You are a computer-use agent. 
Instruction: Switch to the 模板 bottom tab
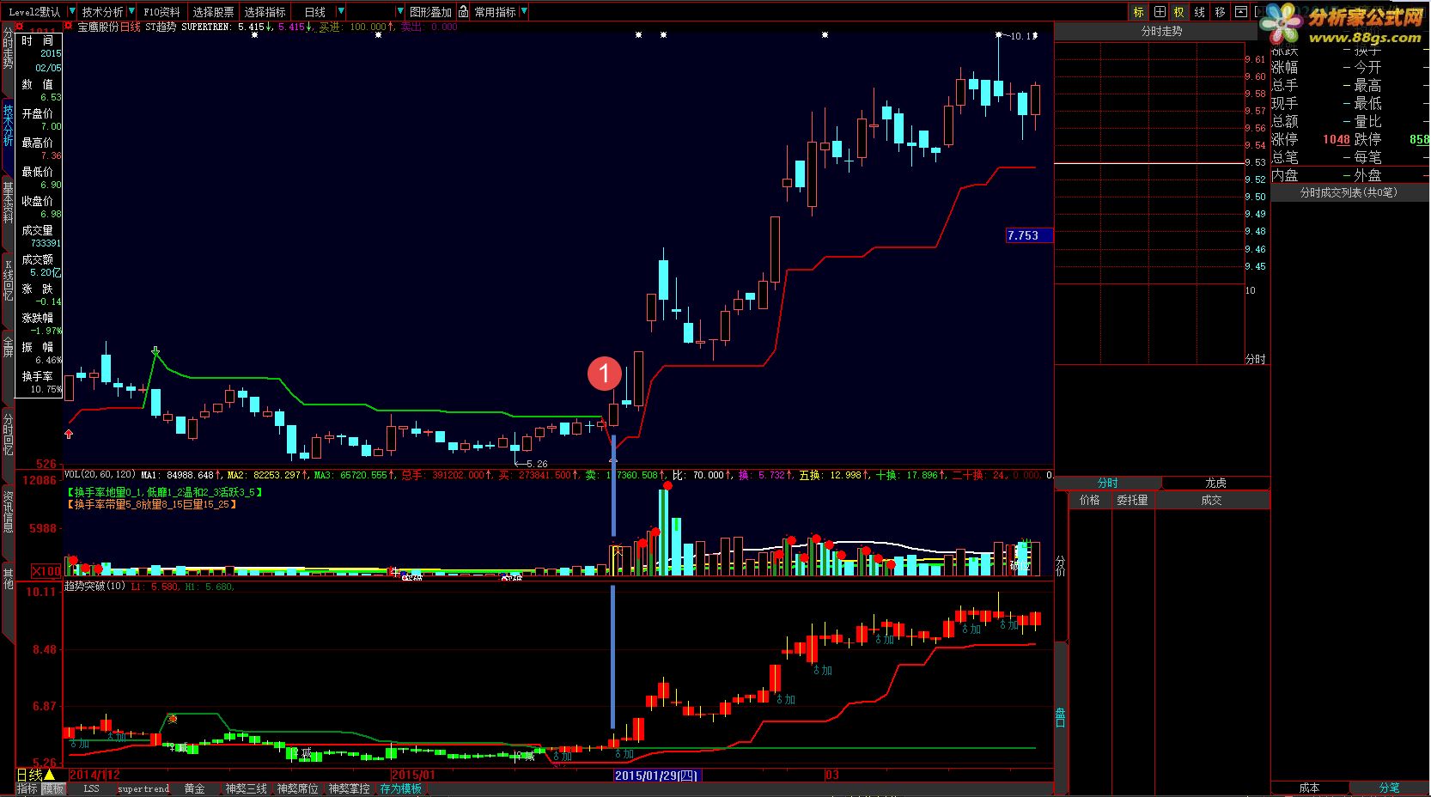point(53,788)
